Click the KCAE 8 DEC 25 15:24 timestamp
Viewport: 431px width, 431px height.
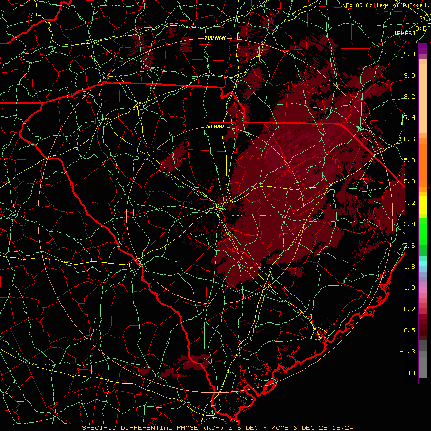(312, 428)
